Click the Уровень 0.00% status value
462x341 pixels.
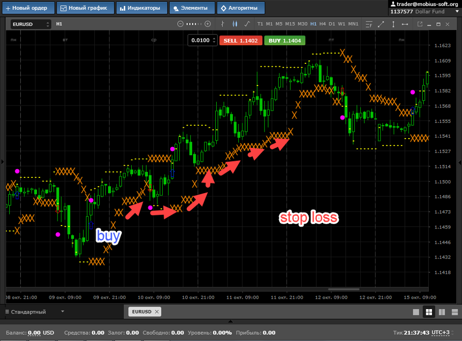(222, 333)
